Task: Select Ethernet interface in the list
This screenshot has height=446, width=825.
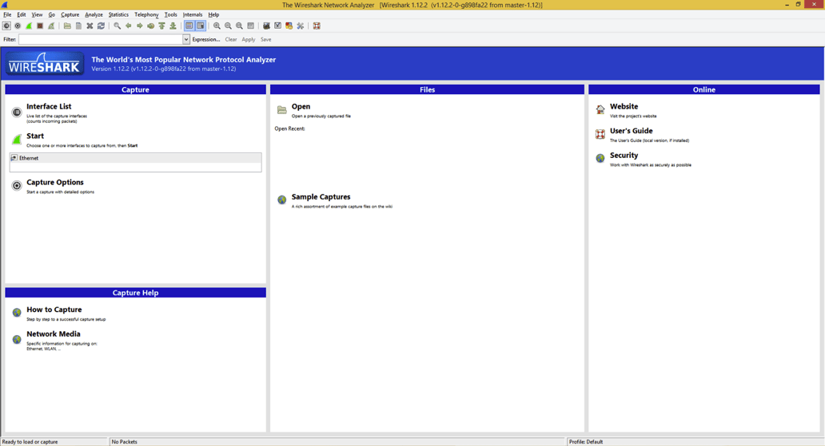Action: click(x=29, y=158)
